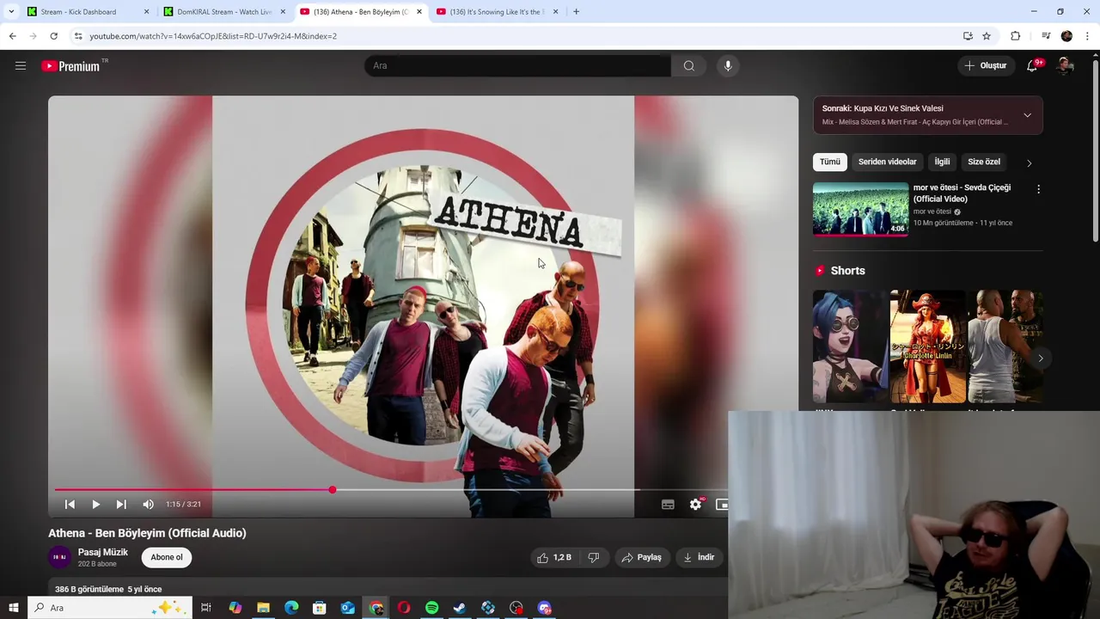
Task: Select the Seriden videolar filter chip
Action: [887, 162]
